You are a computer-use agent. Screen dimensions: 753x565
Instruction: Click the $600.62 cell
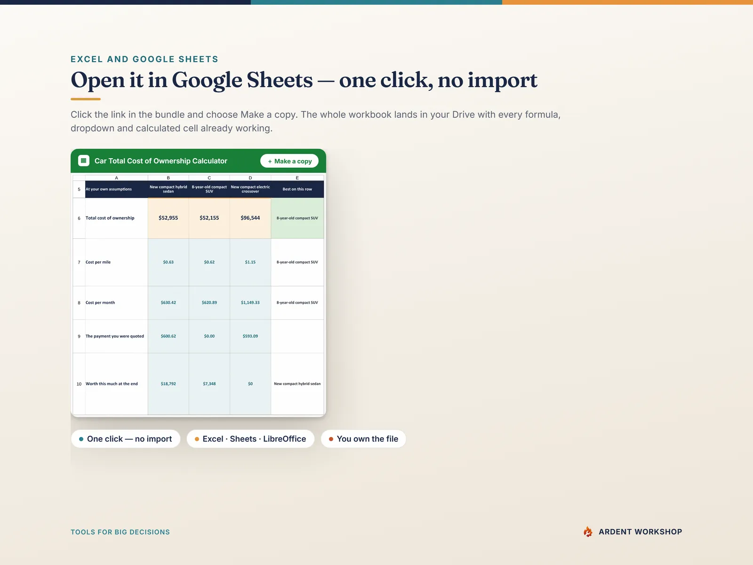point(168,336)
